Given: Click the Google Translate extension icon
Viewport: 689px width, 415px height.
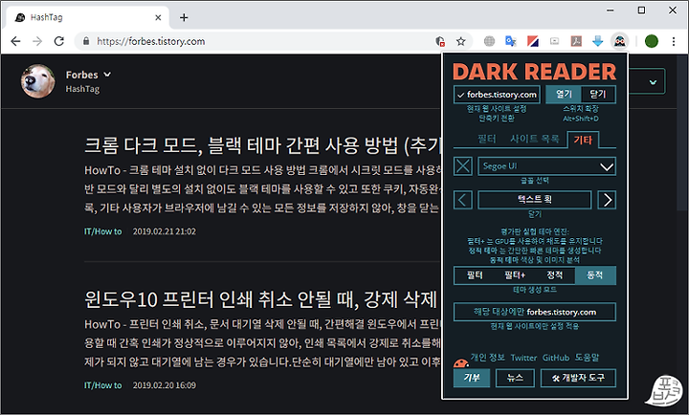Looking at the screenshot, I should (511, 41).
